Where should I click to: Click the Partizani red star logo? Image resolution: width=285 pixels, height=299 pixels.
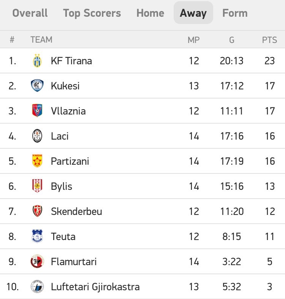click(x=37, y=161)
